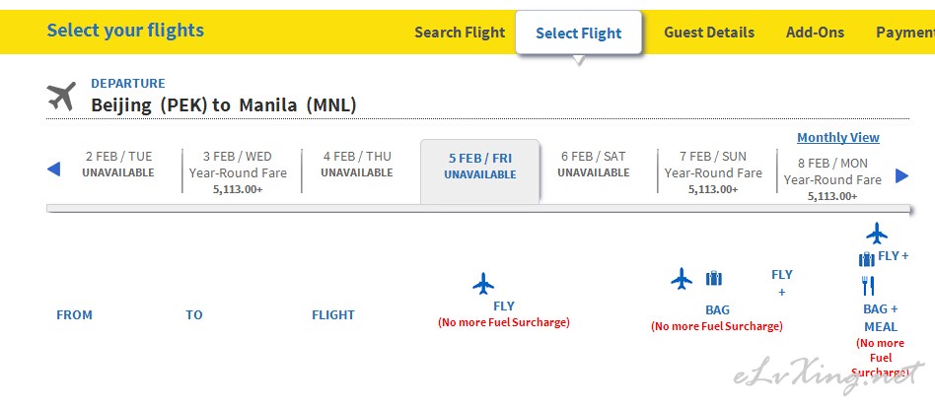Show previous dates with left arrow

53,170
